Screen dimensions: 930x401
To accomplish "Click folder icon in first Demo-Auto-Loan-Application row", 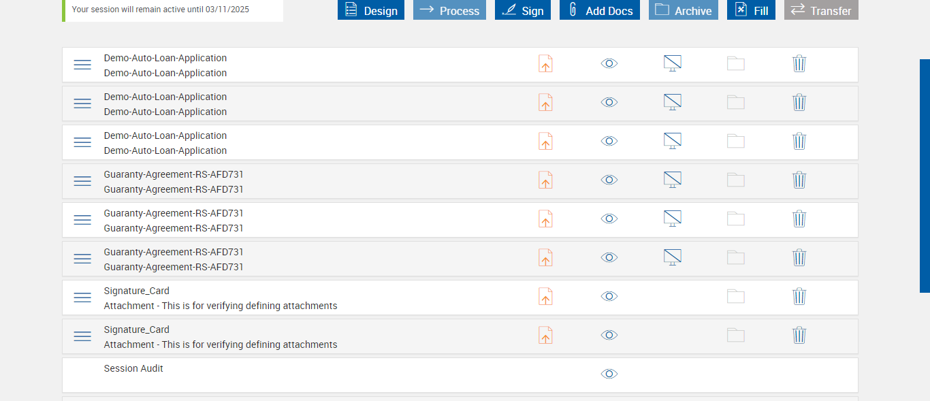I will point(736,63).
